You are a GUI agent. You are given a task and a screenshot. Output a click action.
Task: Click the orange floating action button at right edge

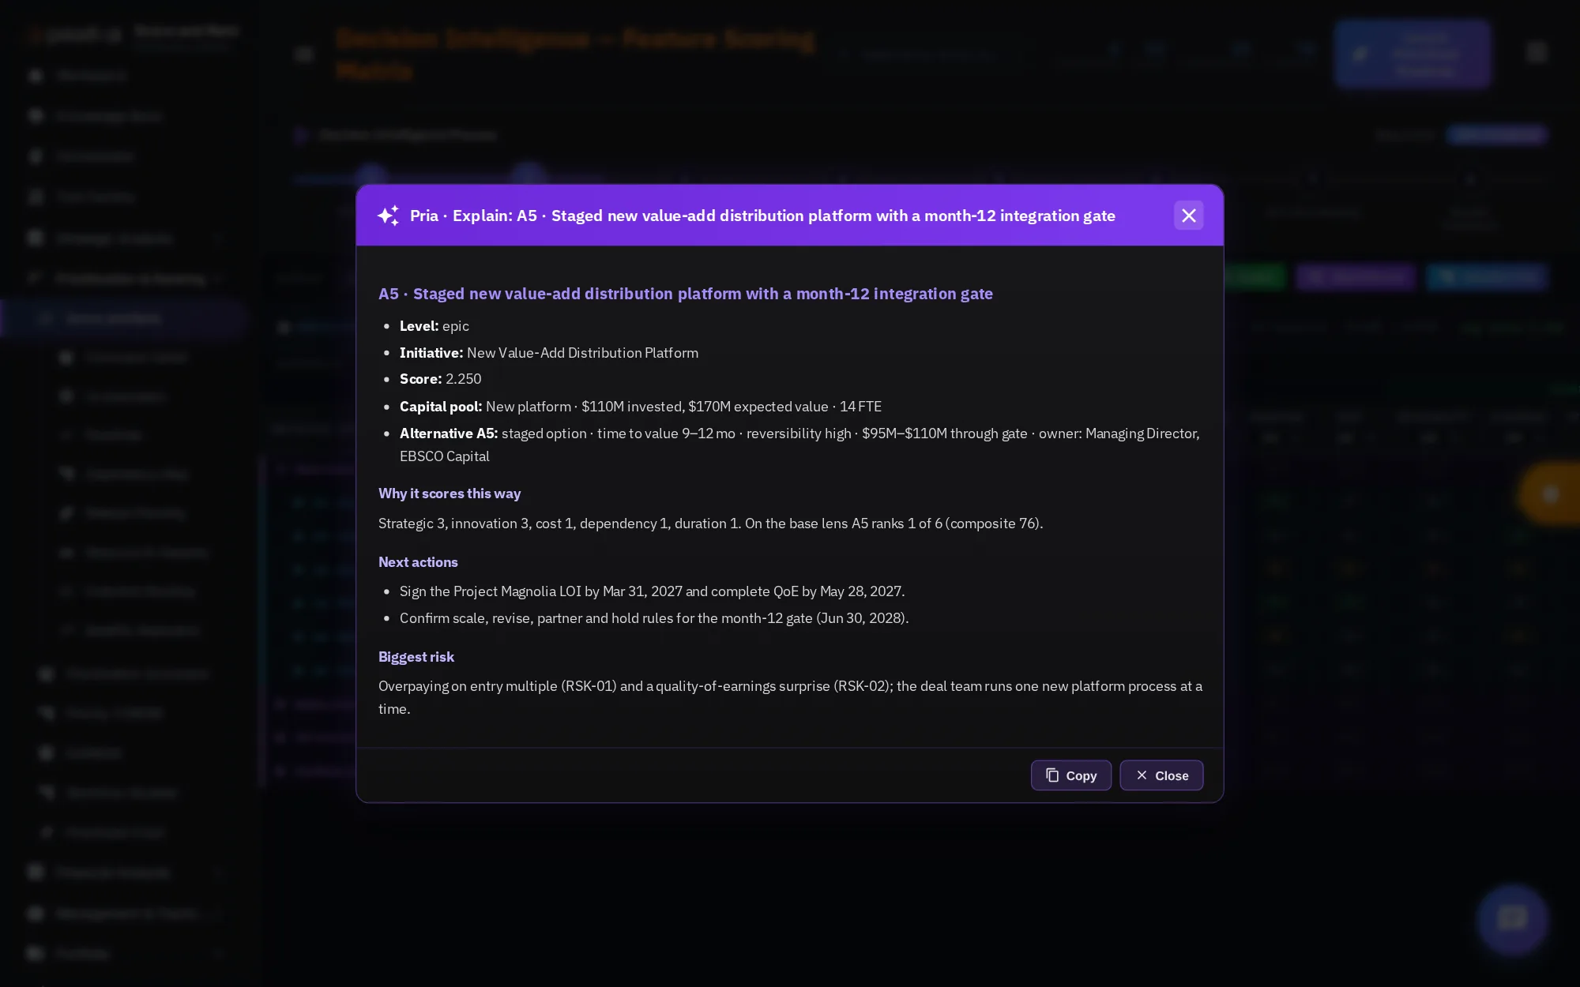click(x=1548, y=494)
